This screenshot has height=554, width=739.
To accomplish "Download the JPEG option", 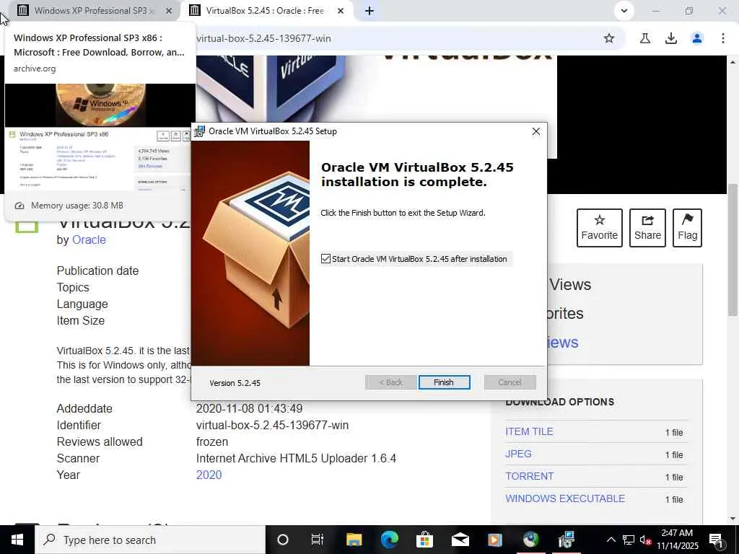I will [x=518, y=454].
